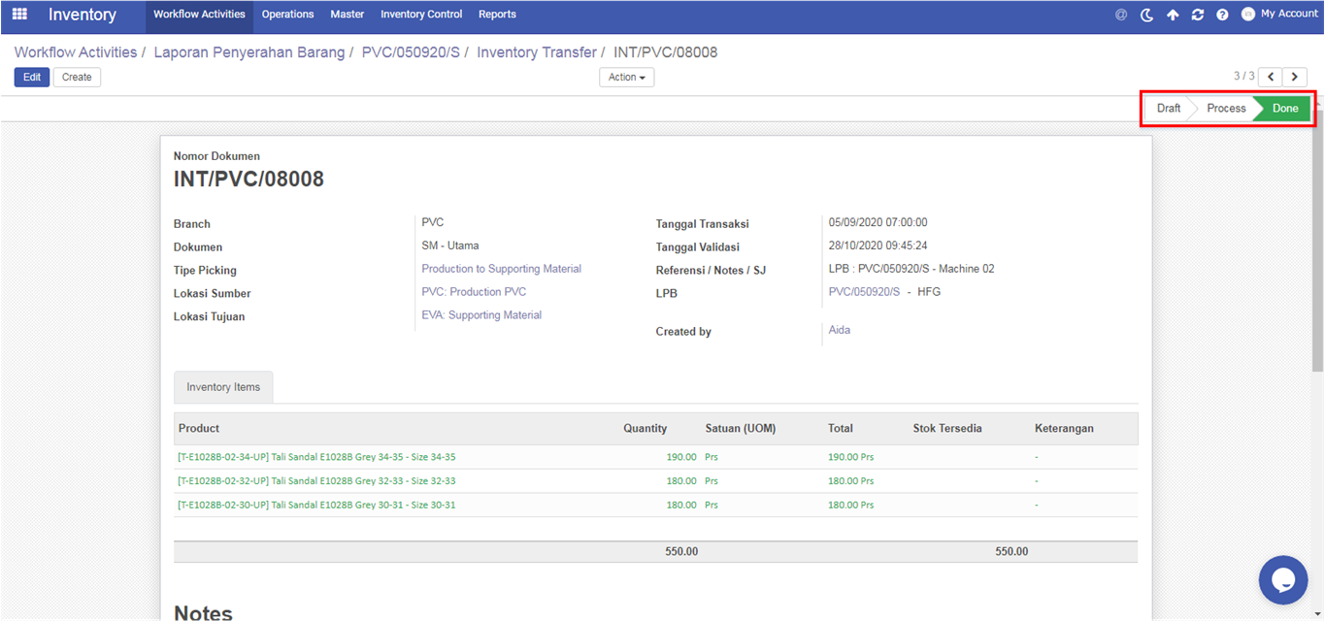Toggle dark mode with moon icon
This screenshot has height=621, width=1325.
tap(1146, 15)
